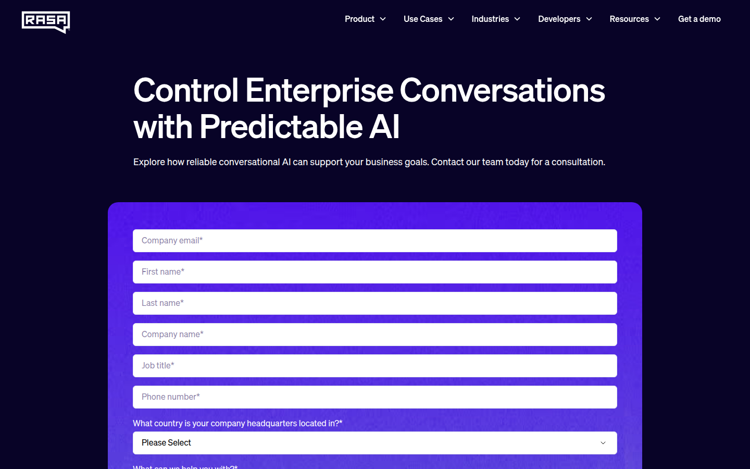
Task: Select the Last name input
Action: coord(375,303)
